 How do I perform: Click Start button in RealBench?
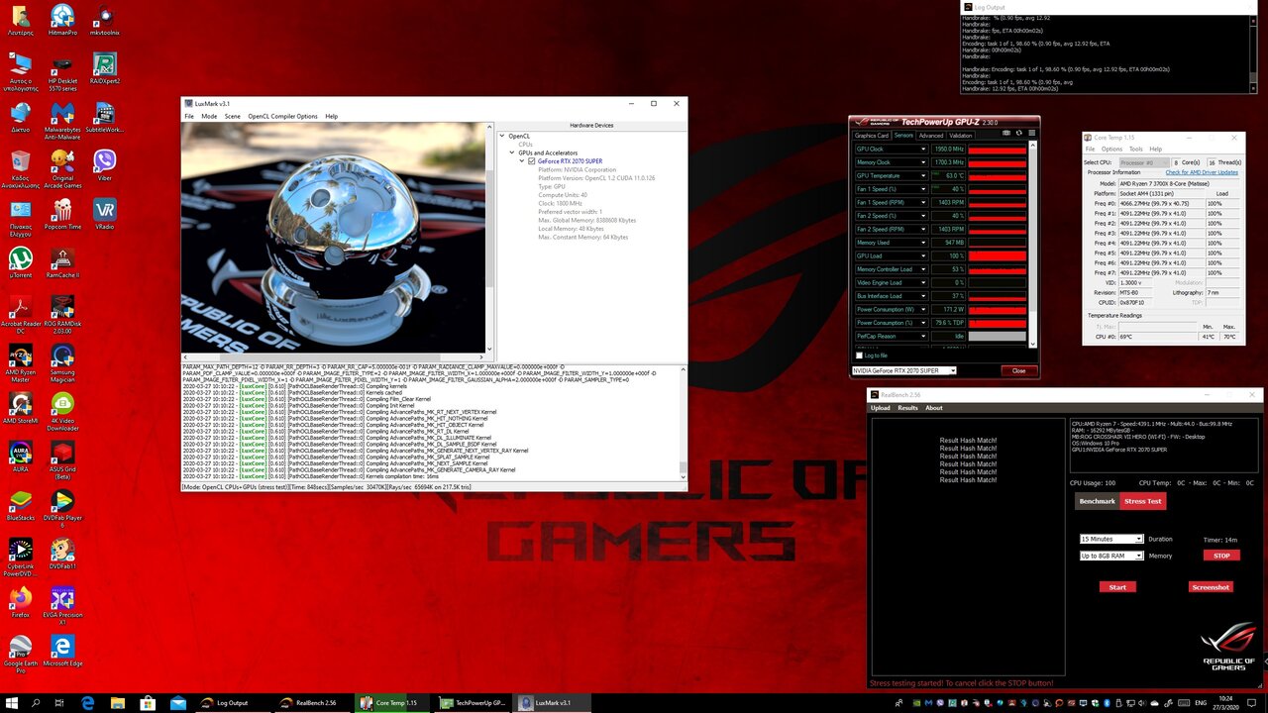point(1117,587)
